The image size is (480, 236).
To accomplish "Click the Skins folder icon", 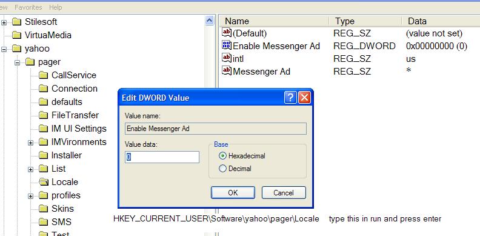I will (44, 209).
